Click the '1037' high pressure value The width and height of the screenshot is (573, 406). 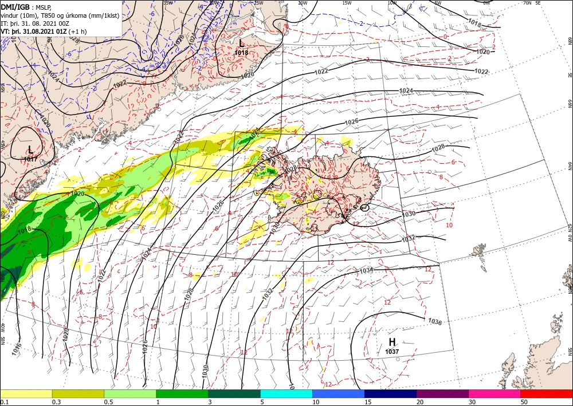[x=392, y=352]
